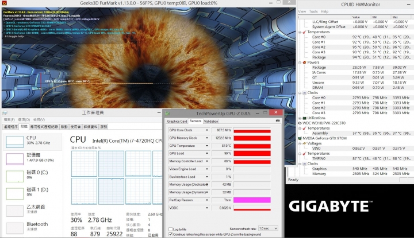Image resolution: width=414 pixels, height=238 pixels.
Task: Switch to 處理程序 tab in Task Manager
Action: tap(11, 127)
